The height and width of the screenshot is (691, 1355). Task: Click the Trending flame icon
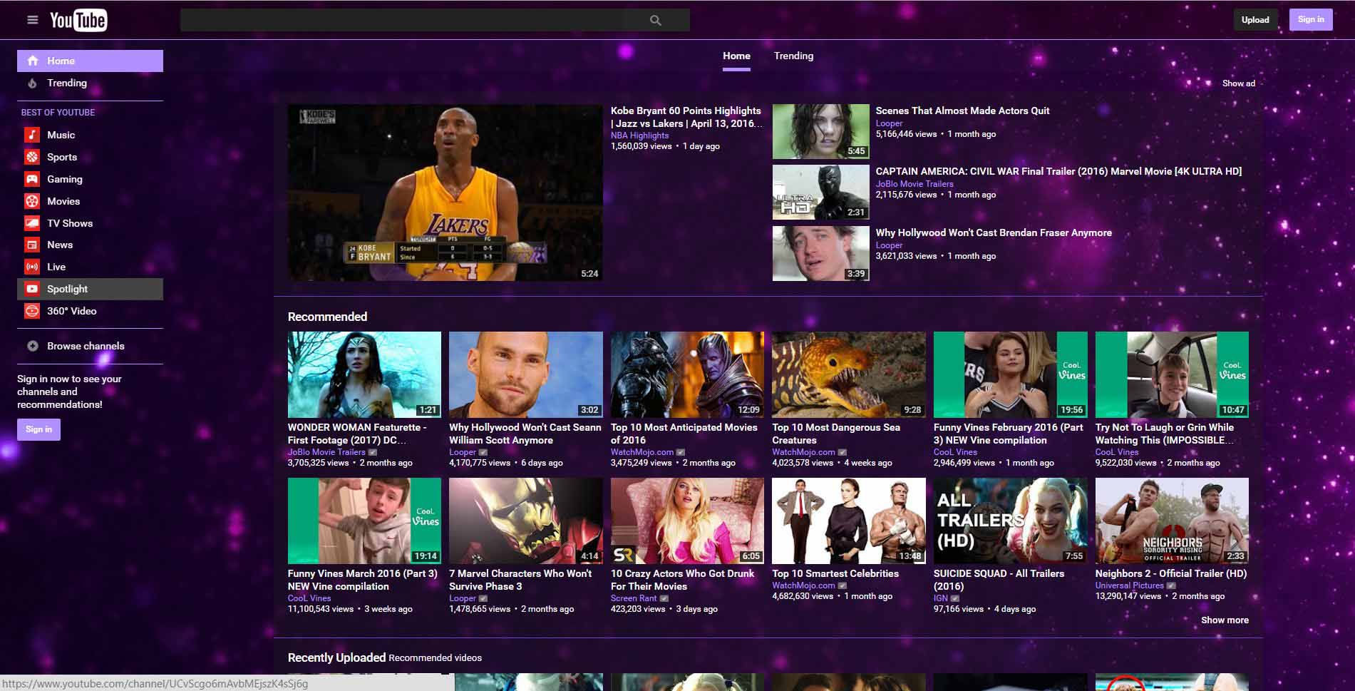point(33,83)
